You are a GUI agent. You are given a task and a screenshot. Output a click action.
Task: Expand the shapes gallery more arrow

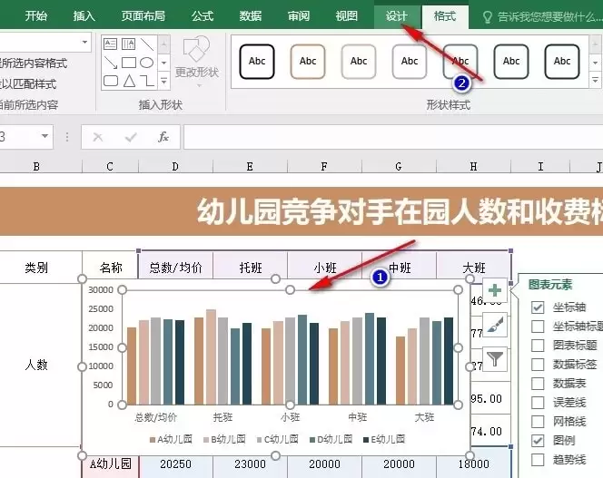pos(163,82)
